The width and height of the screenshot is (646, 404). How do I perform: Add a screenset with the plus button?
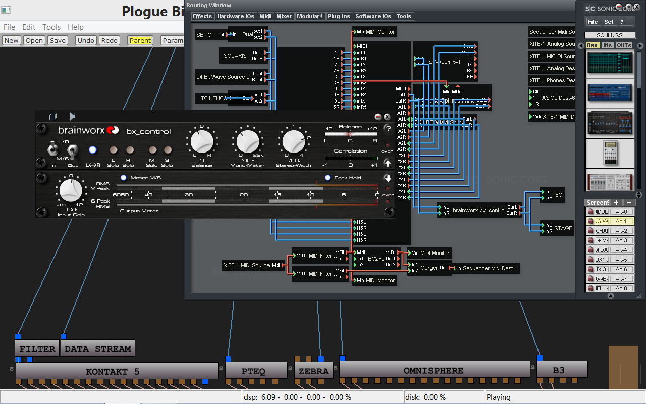tap(616, 203)
